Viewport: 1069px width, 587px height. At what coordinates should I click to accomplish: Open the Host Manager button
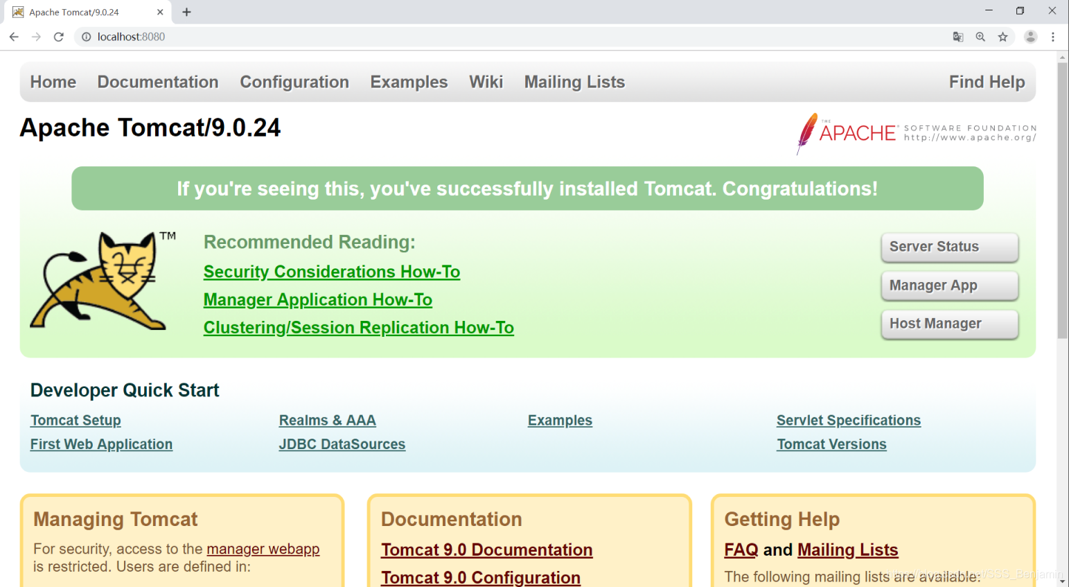point(949,324)
